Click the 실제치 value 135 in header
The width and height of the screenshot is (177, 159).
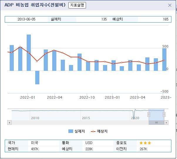(104, 19)
